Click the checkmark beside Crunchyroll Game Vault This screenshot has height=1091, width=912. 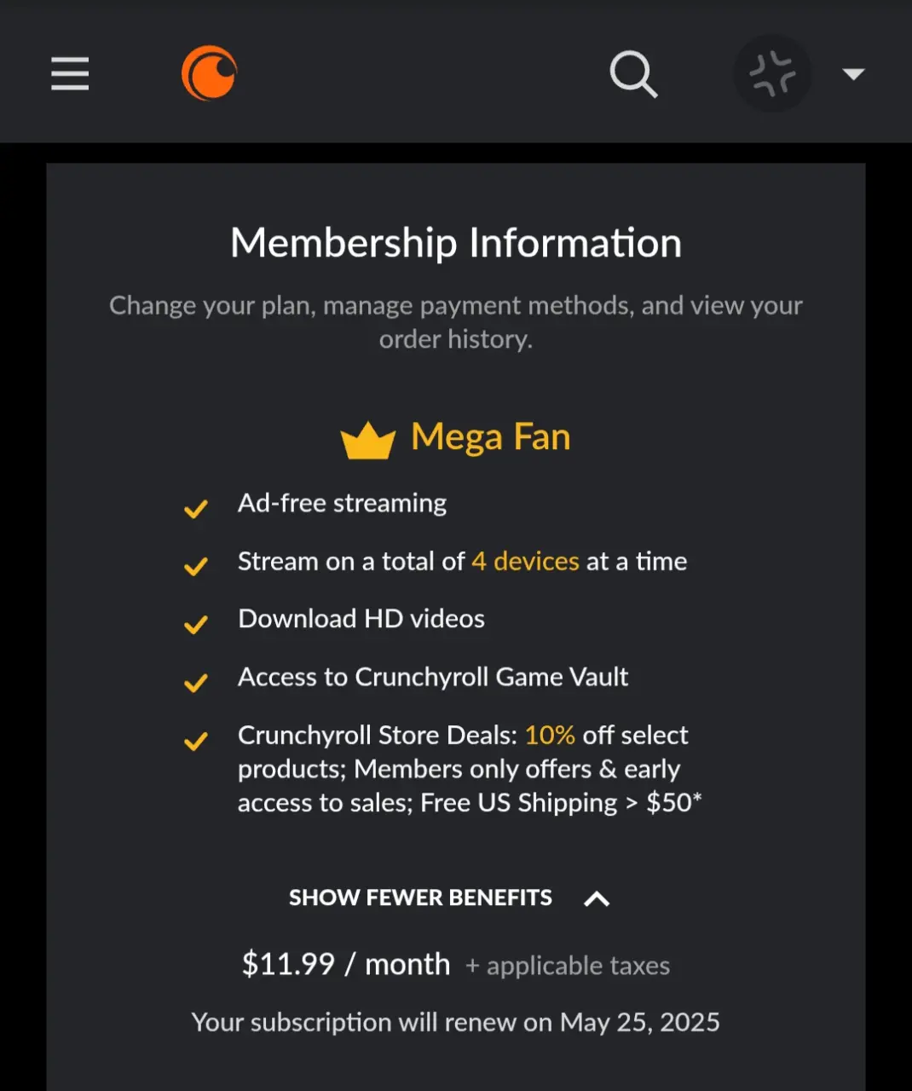point(196,683)
